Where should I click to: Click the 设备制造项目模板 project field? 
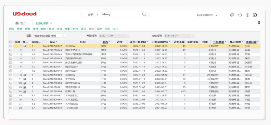(x=49, y=36)
